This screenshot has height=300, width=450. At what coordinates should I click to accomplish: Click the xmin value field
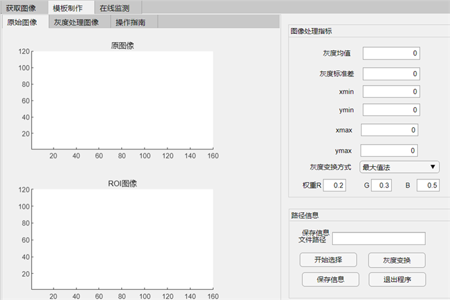coord(391,92)
